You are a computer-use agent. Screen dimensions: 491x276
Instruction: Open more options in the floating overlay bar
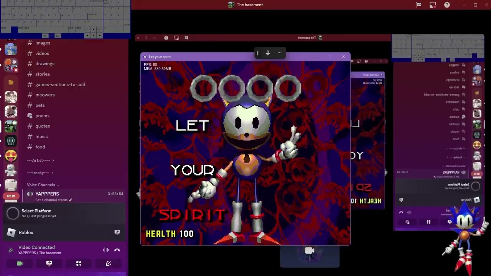click(x=279, y=53)
